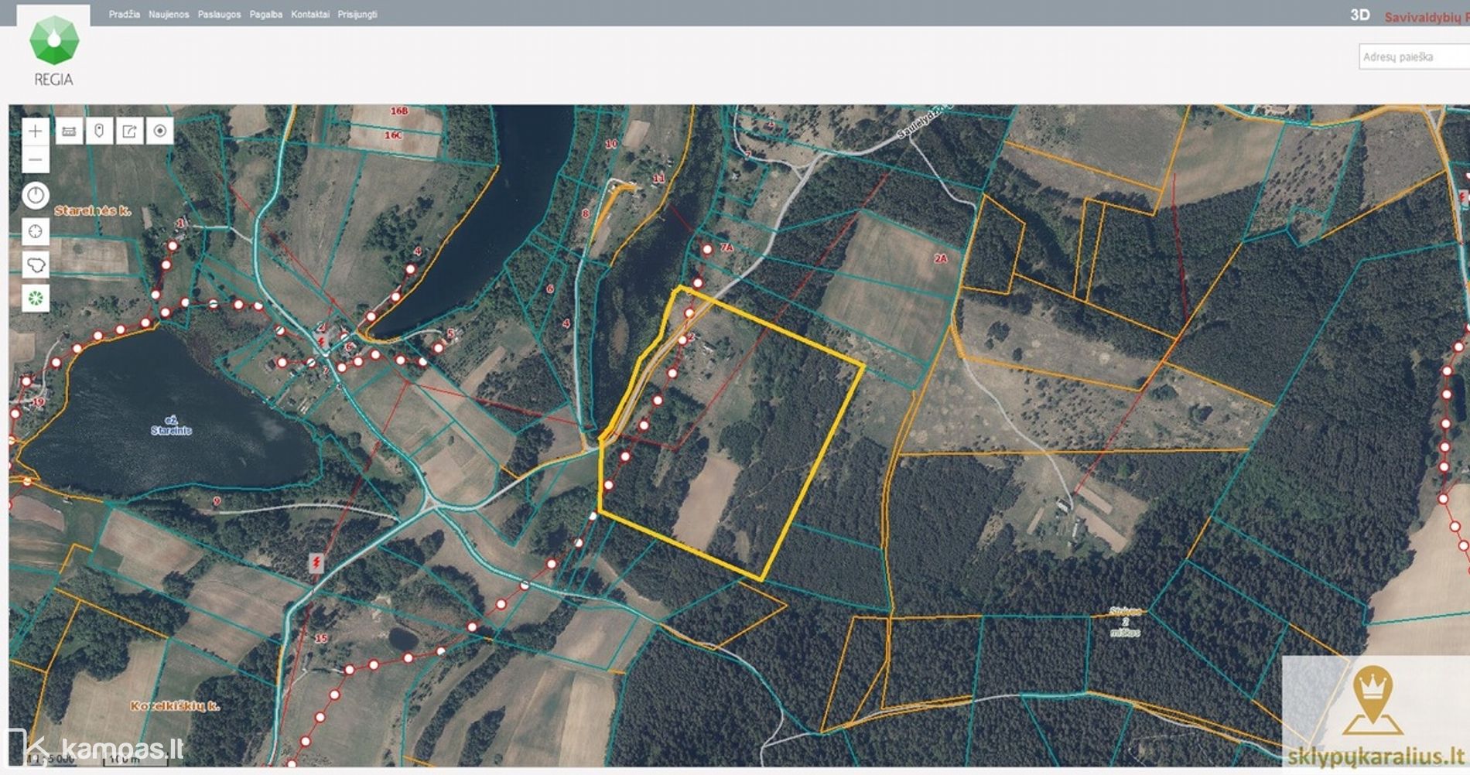The image size is (1470, 775).
Task: Open the Paslaugos menu
Action: (219, 15)
